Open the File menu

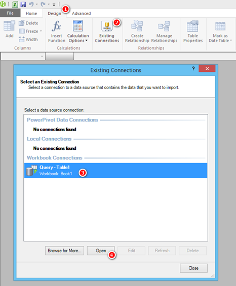10,13
